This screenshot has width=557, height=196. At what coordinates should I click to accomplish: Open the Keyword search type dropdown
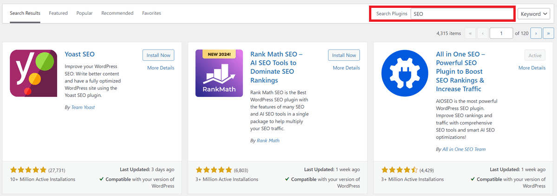point(535,14)
